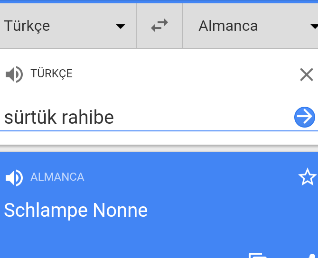Swap the source and target languages
Image resolution: width=318 pixels, height=258 pixels.
pyautogui.click(x=159, y=26)
